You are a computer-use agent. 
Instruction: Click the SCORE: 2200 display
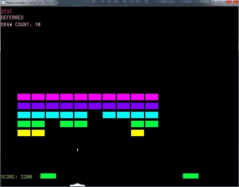point(16,177)
